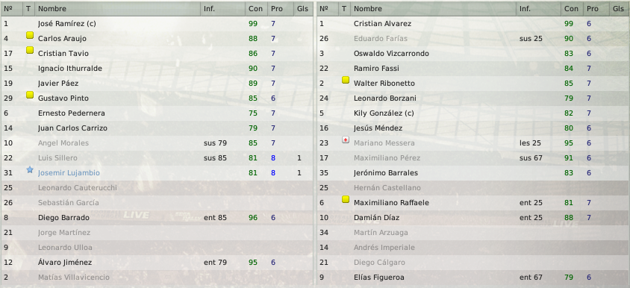Click Walter Ribonetto's yellow card icon

[346, 80]
